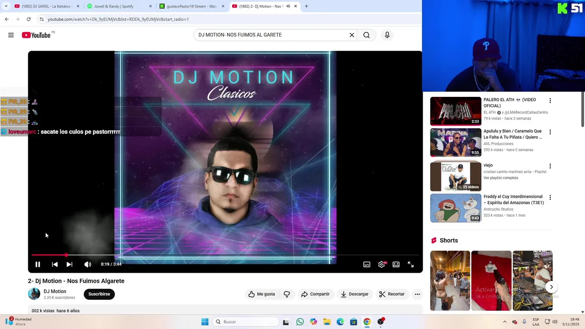The image size is (585, 329).
Task: Open File Explorer from taskbar
Action: click(x=327, y=322)
